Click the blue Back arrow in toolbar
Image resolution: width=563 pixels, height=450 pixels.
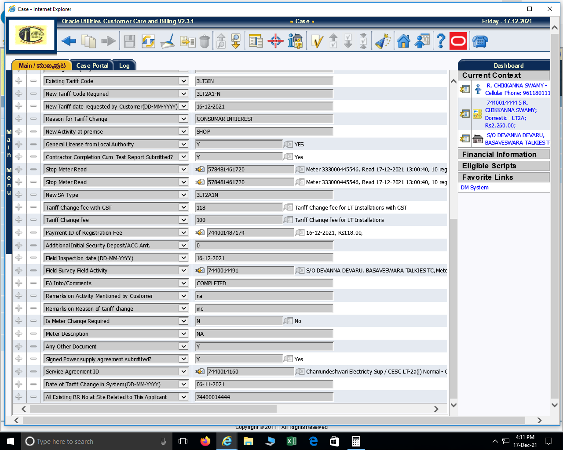[69, 41]
